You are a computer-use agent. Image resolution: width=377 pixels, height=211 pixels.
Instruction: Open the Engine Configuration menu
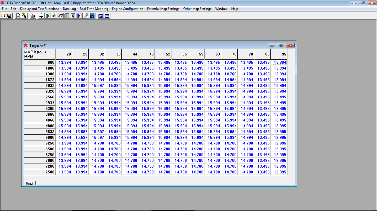tap(128, 9)
